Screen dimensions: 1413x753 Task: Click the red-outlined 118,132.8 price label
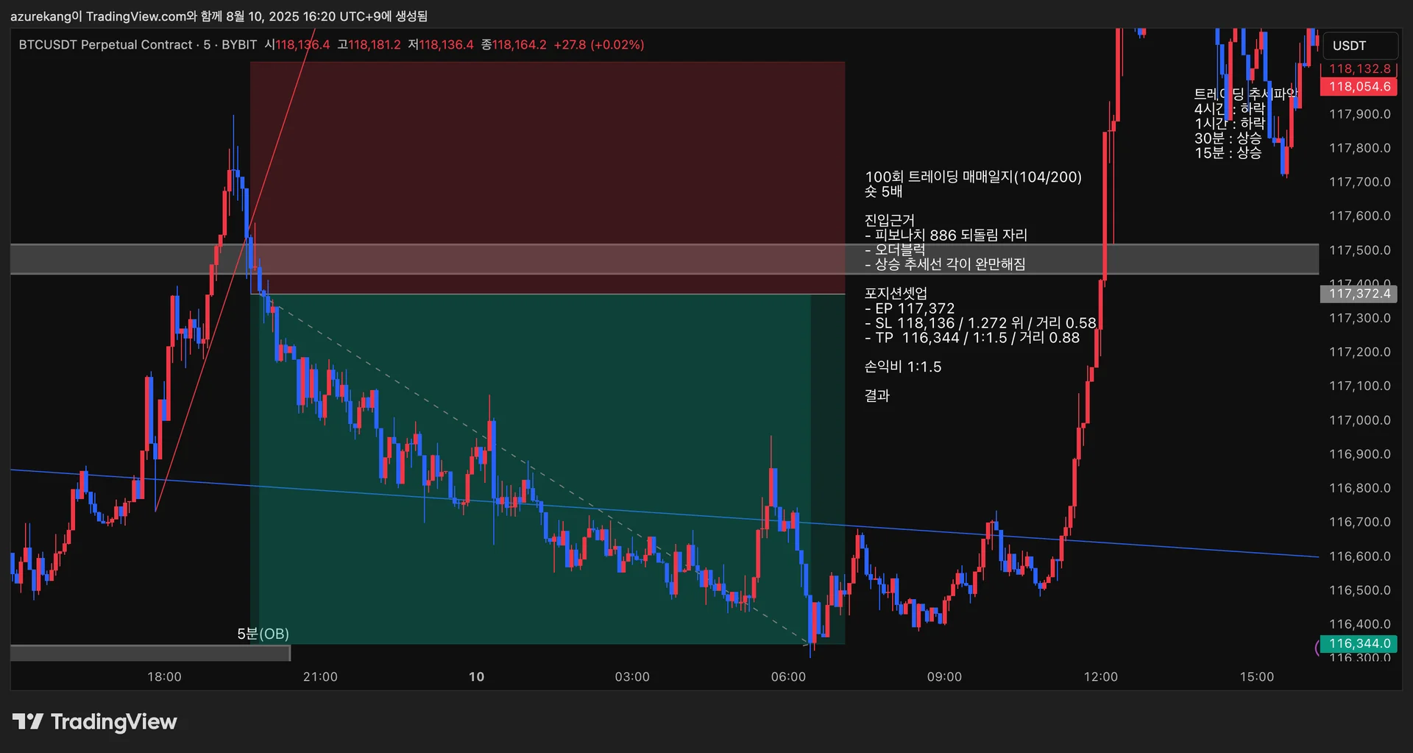pyautogui.click(x=1359, y=69)
